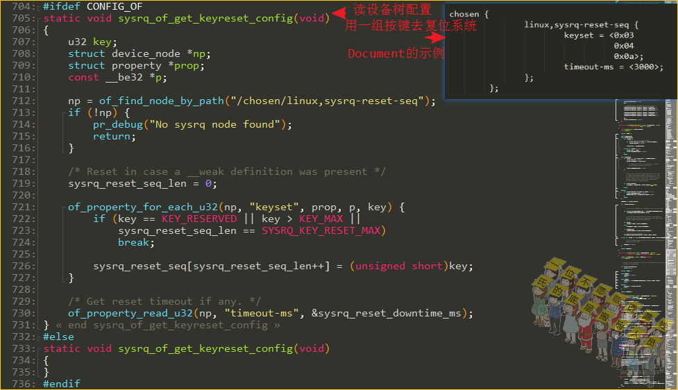678x390 pixels.
Task: Click the variable 'key' declared on line 707
Action: pos(102,42)
